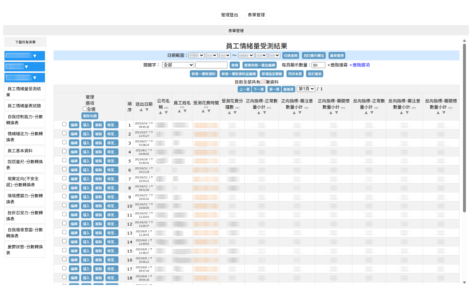Viewport: 472px width, 301px height.
Task: Expand the (+) under 員工姓名
Action: [x=182, y=107]
